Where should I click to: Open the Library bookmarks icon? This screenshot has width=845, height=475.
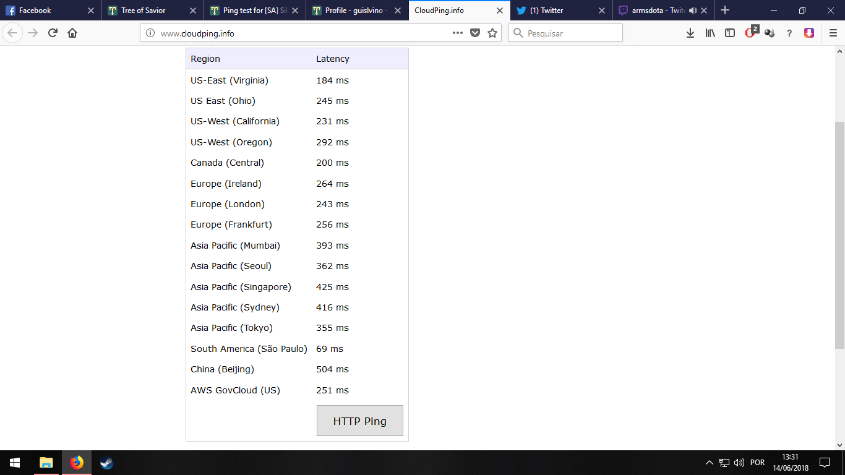point(710,33)
